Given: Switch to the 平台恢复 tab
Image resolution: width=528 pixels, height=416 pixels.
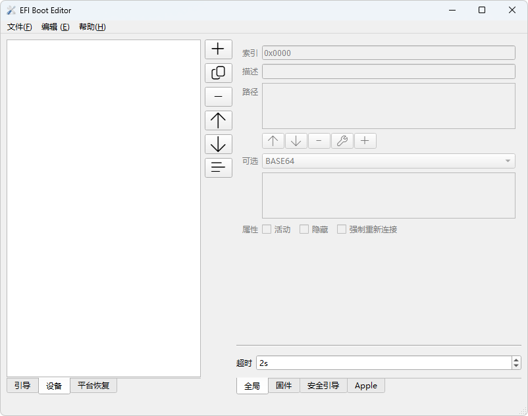Looking at the screenshot, I should (93, 386).
